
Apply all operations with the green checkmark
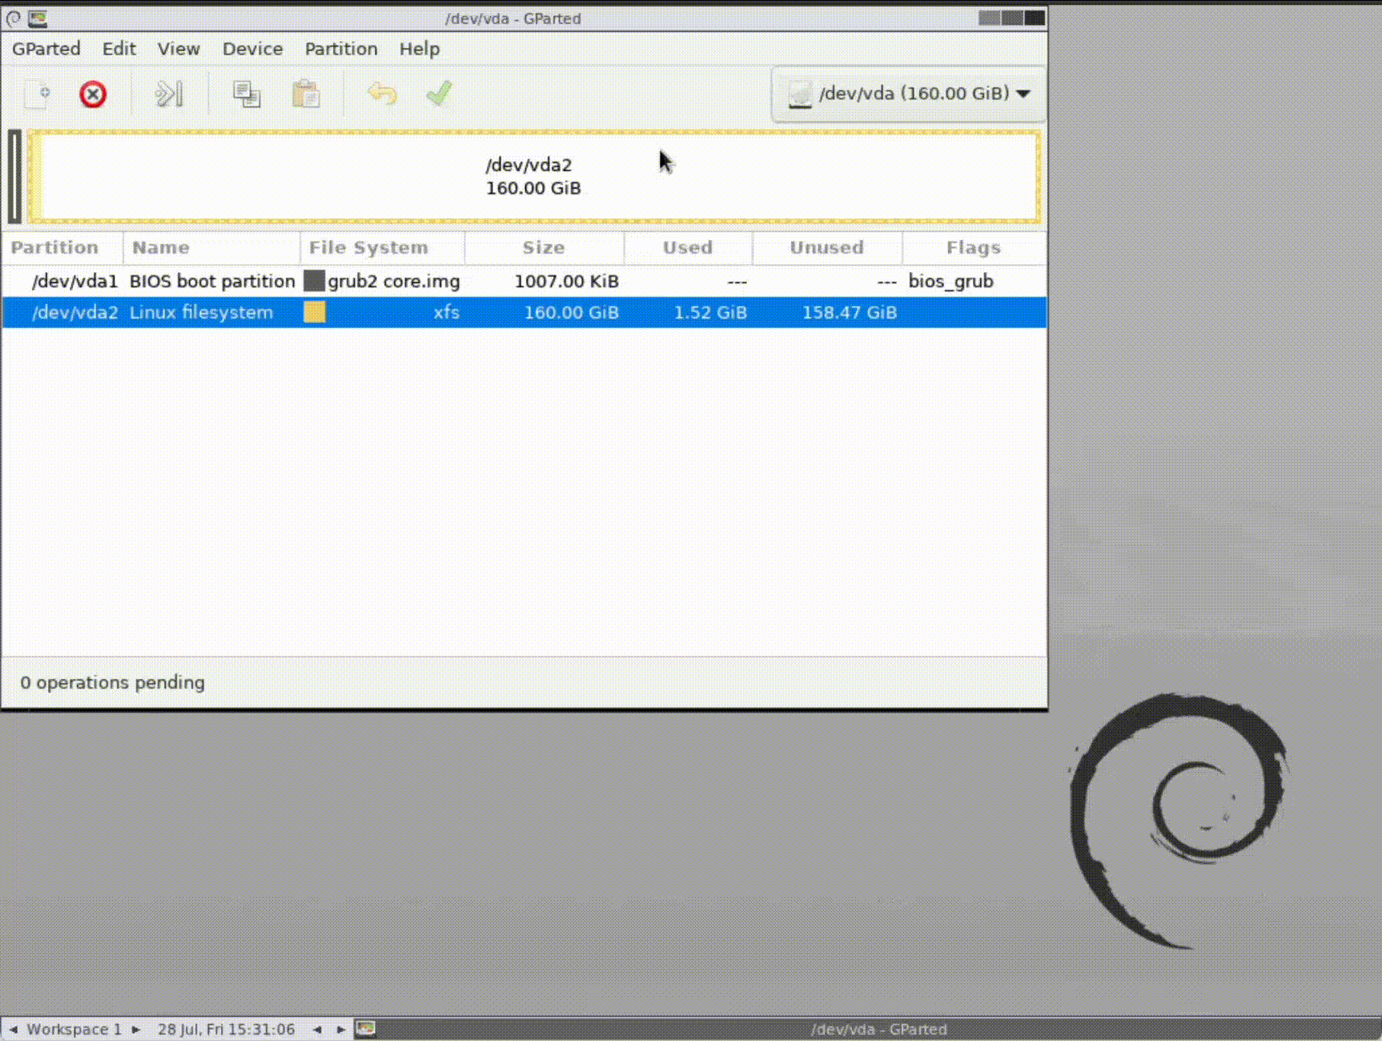click(439, 94)
